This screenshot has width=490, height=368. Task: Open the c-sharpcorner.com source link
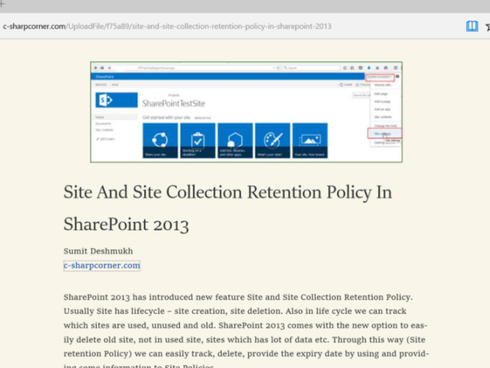(x=102, y=266)
